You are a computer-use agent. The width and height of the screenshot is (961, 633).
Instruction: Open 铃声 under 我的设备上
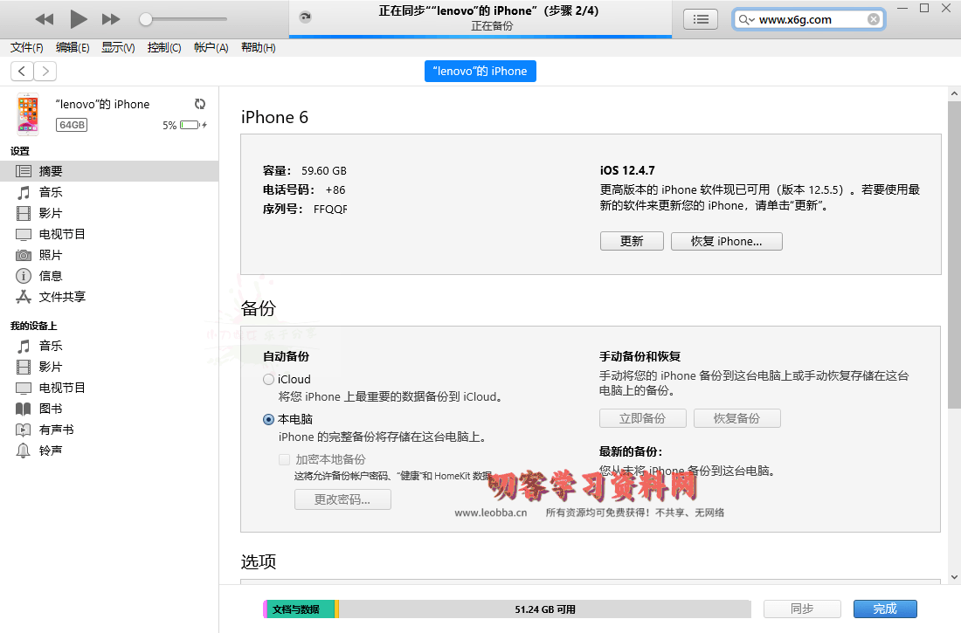pyautogui.click(x=109, y=451)
